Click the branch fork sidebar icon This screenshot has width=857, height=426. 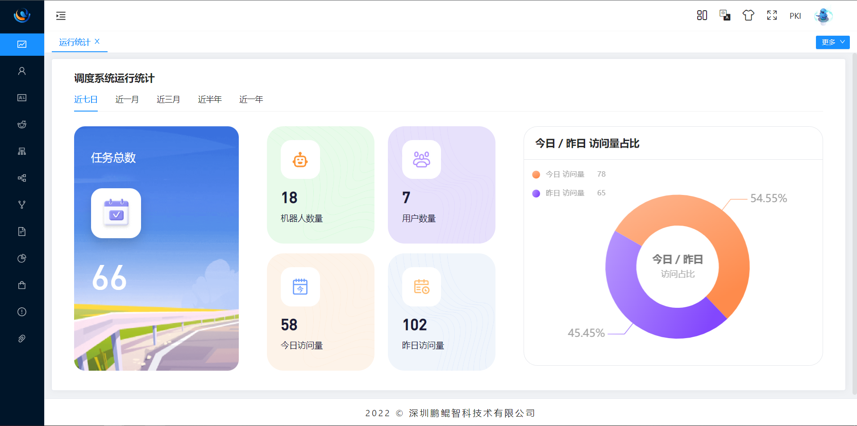(x=22, y=205)
